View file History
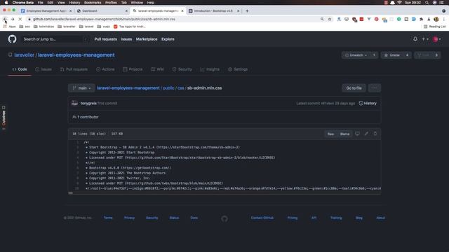This screenshot has width=449, height=252. click(368, 104)
